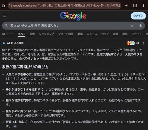Click bold text 人気のネタを中心に
Viewport: 148px width, 130px height.
(x=19, y=74)
